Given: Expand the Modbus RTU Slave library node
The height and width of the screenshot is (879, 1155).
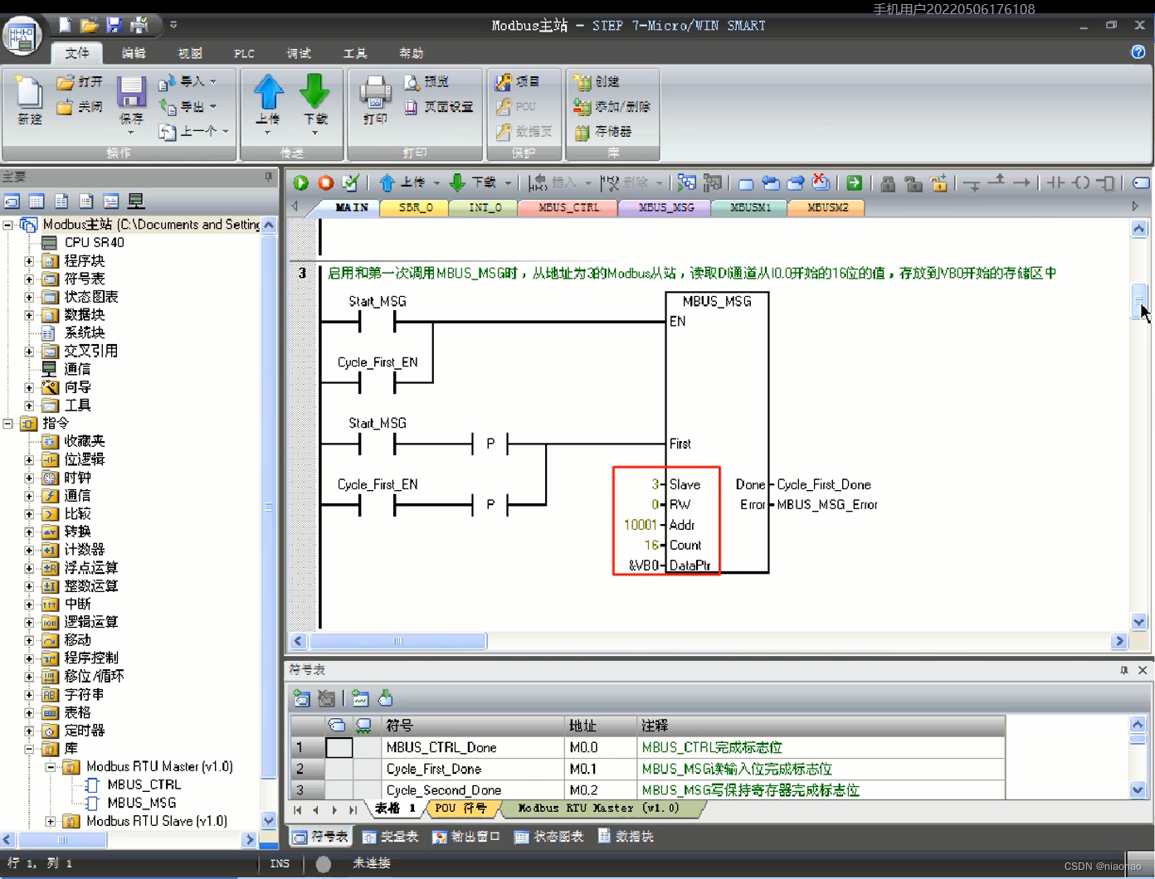Looking at the screenshot, I should [51, 822].
